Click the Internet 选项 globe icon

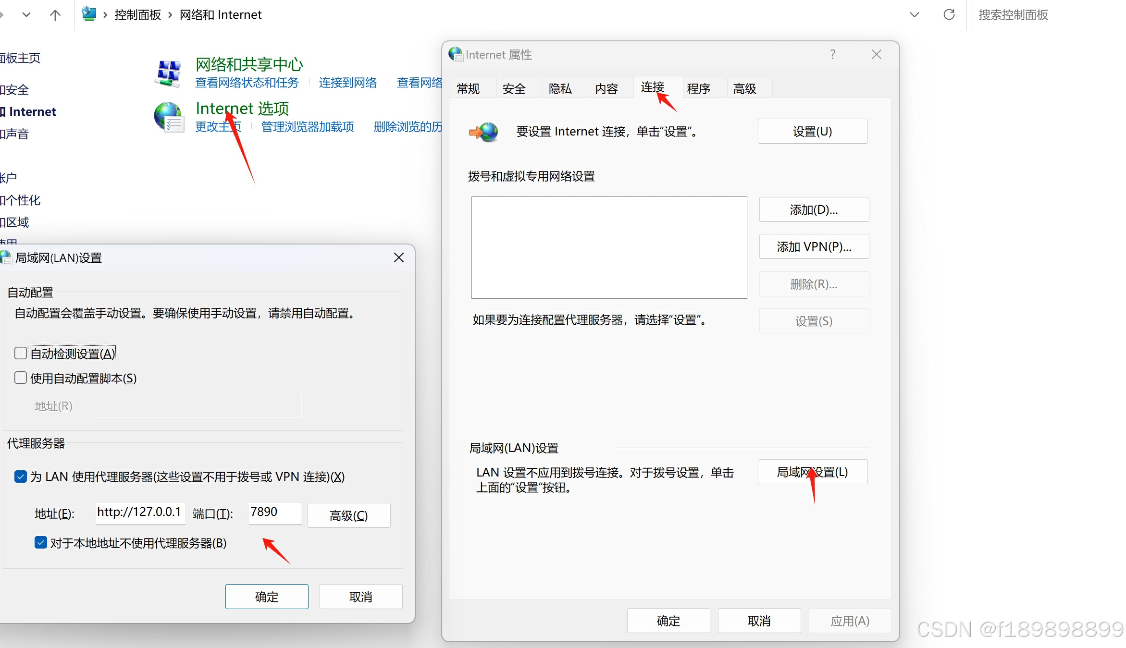pyautogui.click(x=168, y=116)
